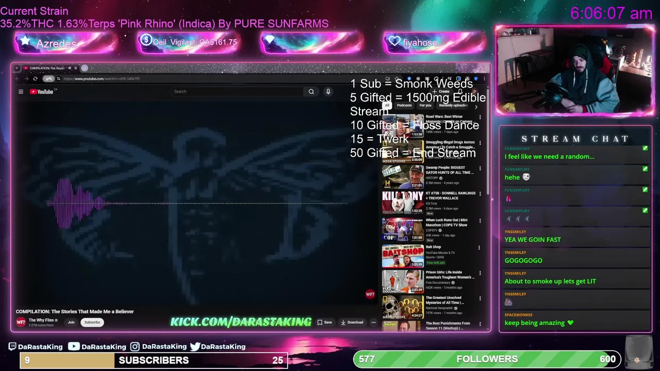Image resolution: width=660 pixels, height=371 pixels.
Task: Open options for KT #758 video
Action: (480, 194)
